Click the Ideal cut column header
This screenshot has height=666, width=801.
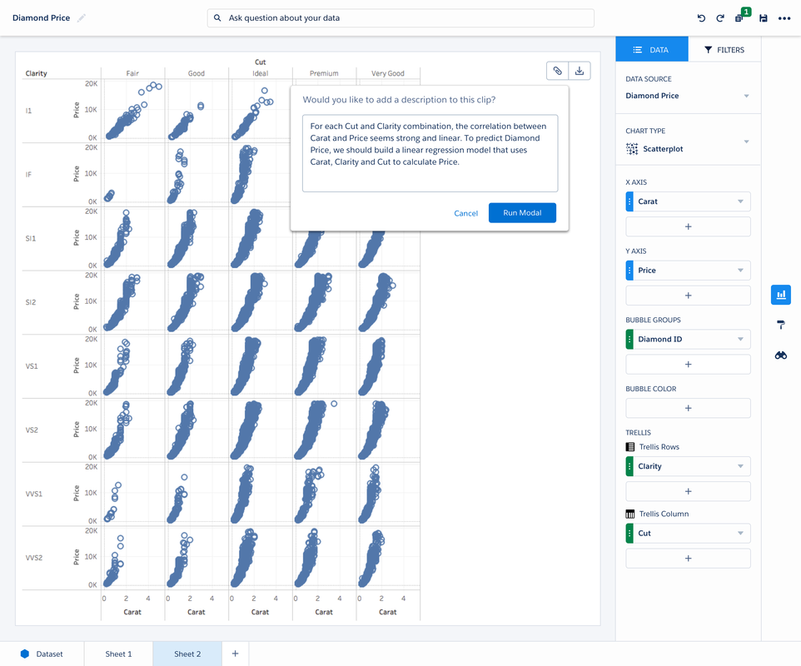coord(260,73)
